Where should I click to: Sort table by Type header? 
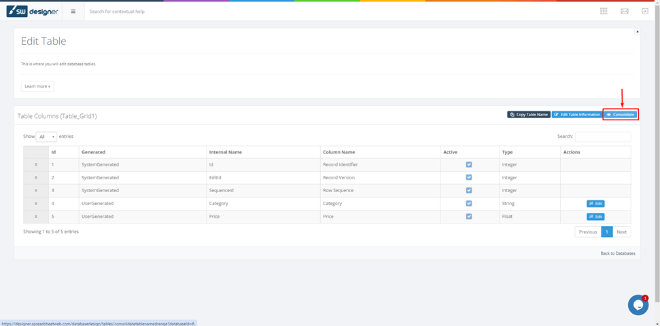[507, 152]
